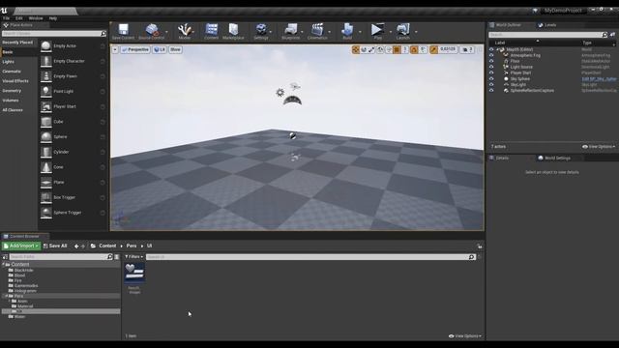The image size is (619, 348).
Task: Open the Window menu
Action: click(36, 18)
